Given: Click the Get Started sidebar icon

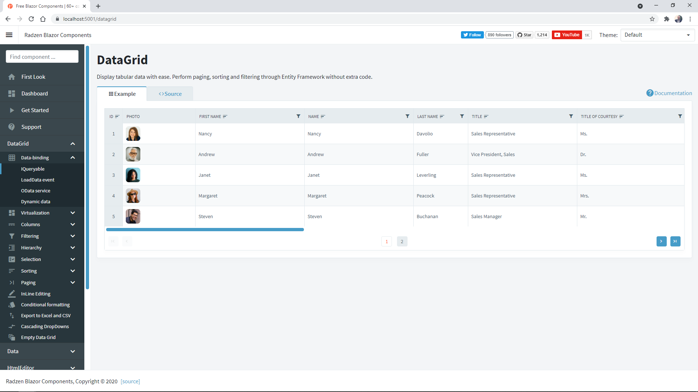Looking at the screenshot, I should click(12, 110).
